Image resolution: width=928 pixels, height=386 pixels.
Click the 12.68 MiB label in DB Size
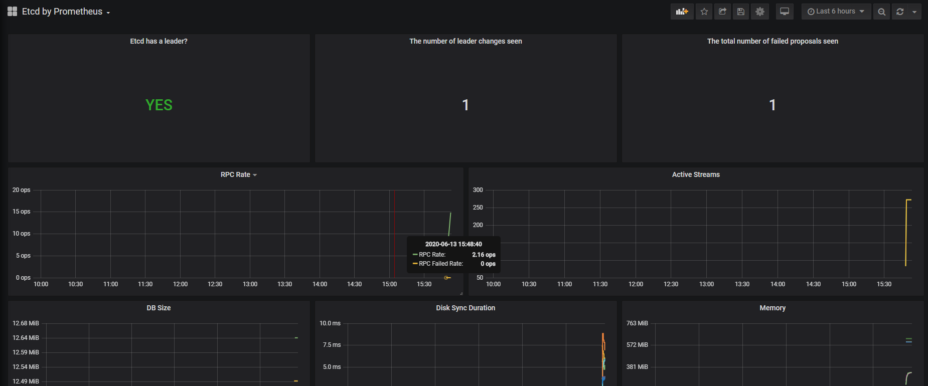click(26, 323)
